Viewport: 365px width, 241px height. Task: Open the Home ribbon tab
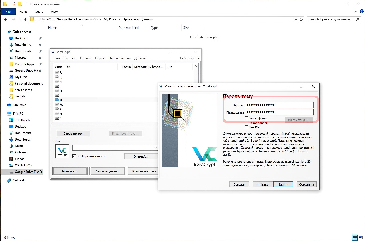23,12
